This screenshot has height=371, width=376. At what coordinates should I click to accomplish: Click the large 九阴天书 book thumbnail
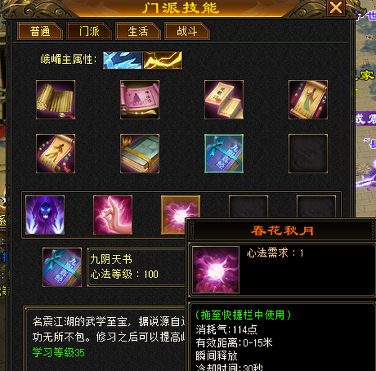tap(62, 267)
